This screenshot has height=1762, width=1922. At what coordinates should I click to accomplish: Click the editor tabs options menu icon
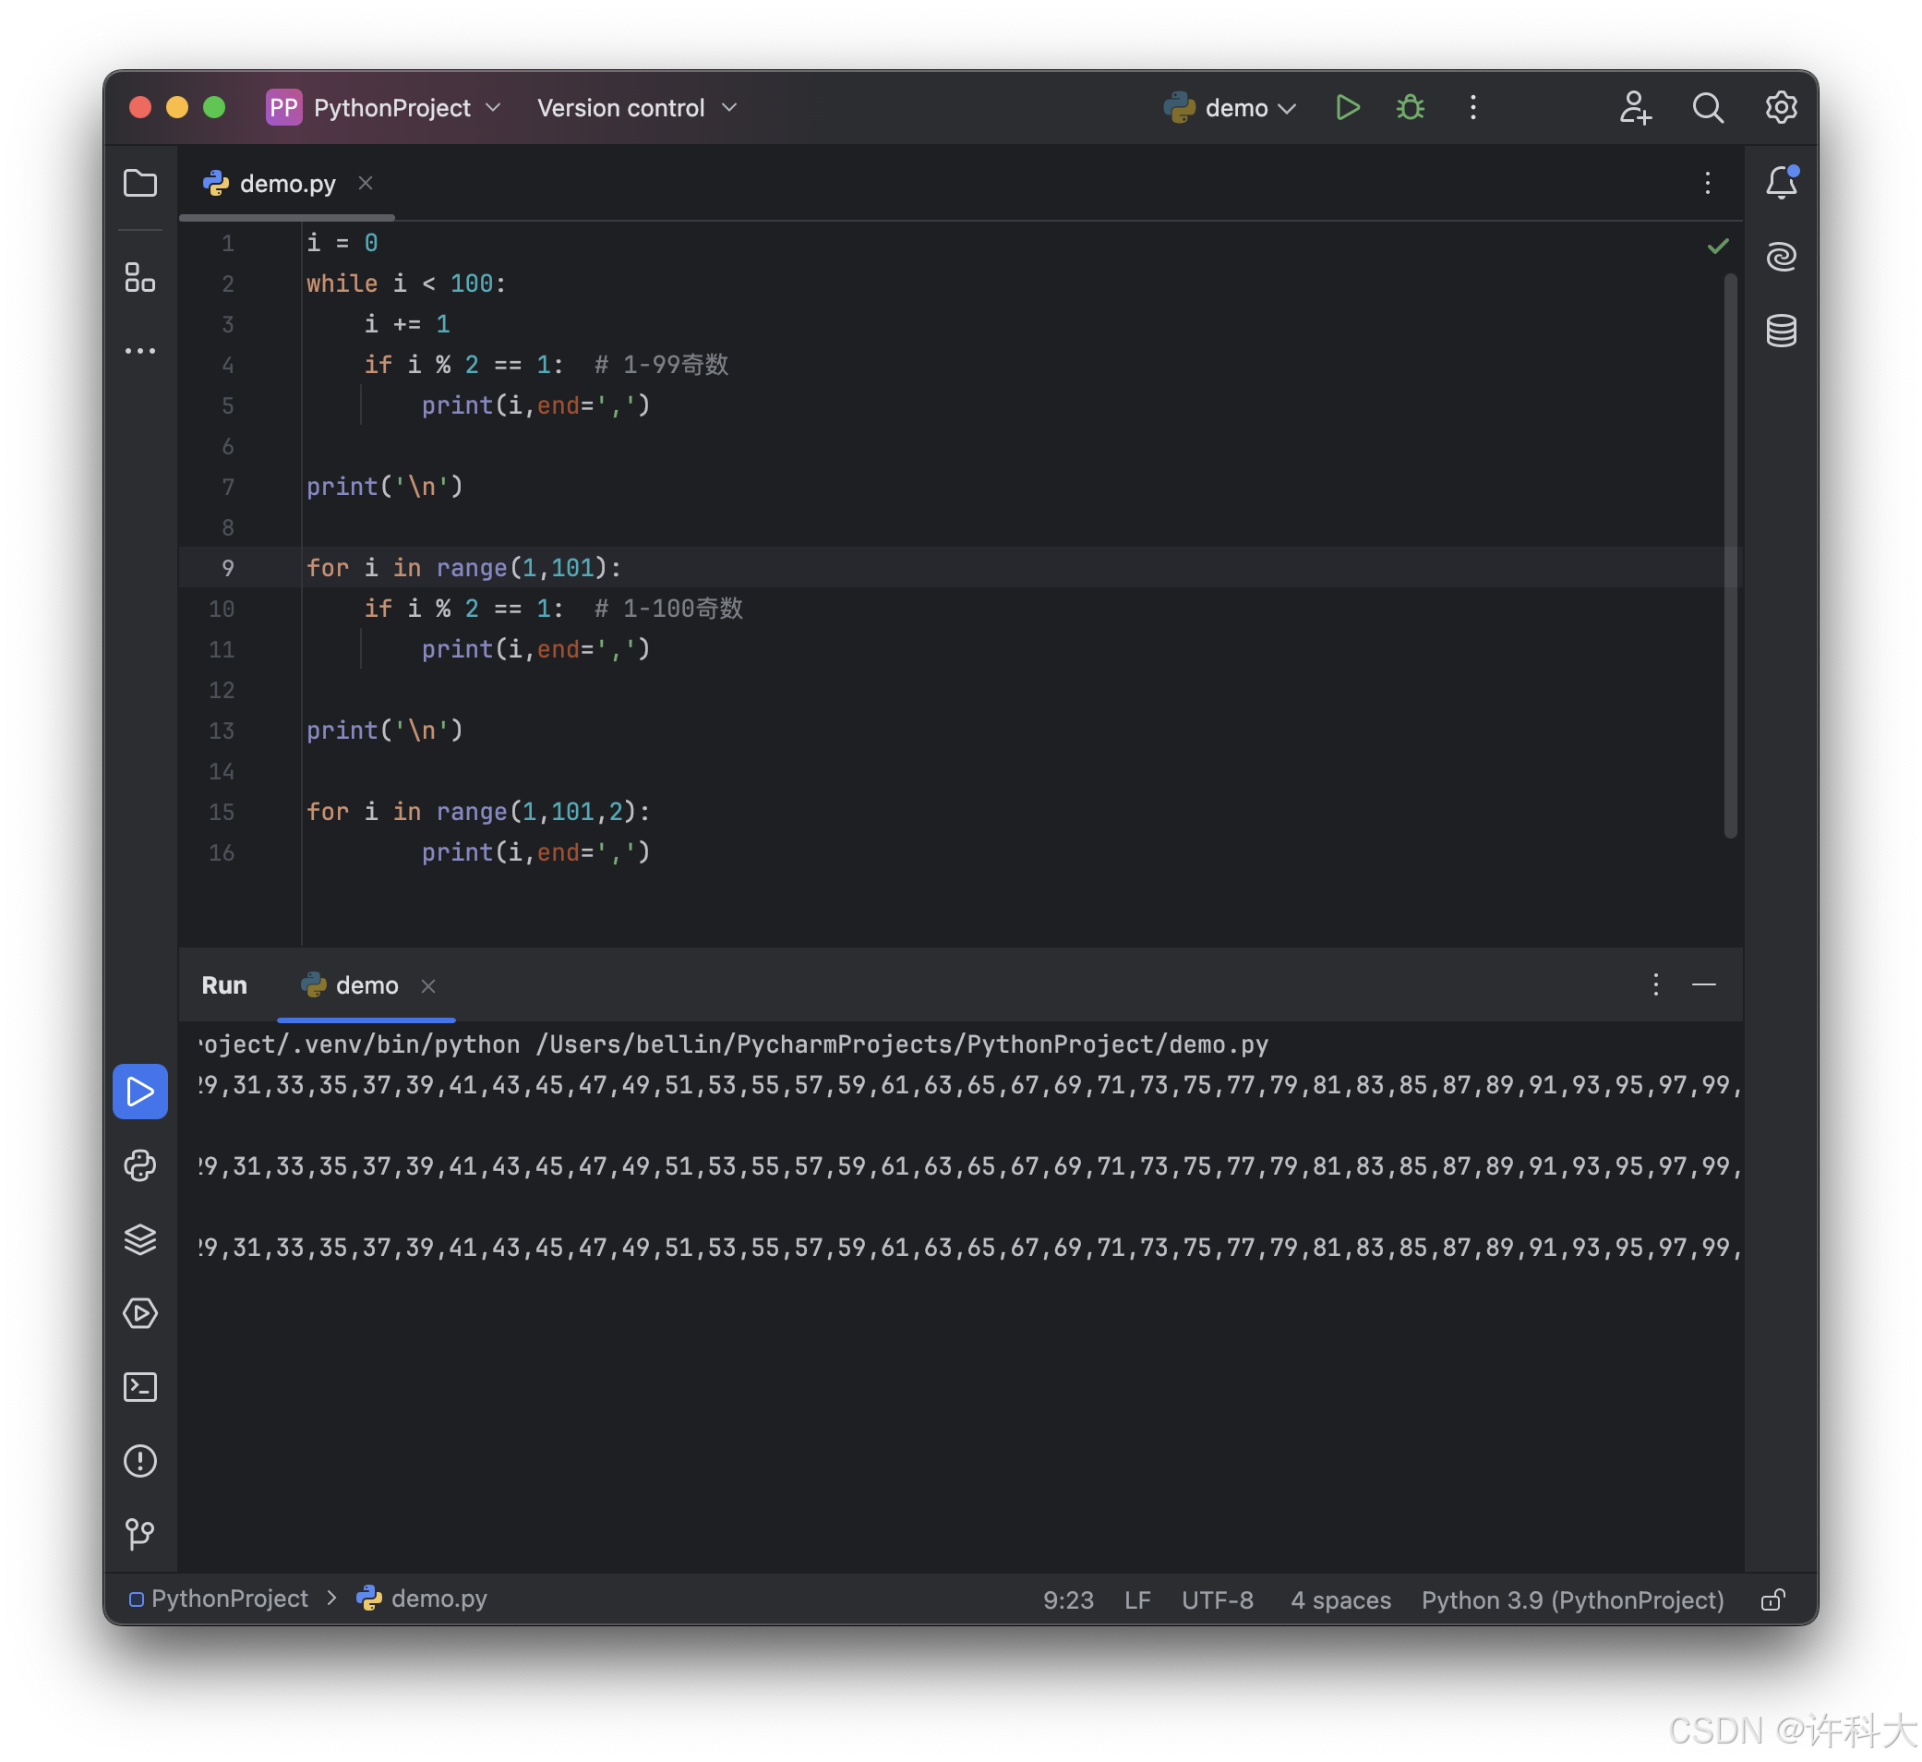point(1708,183)
